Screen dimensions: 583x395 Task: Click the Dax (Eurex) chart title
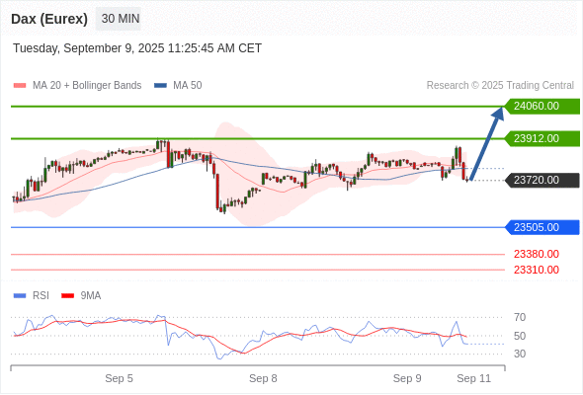coord(49,19)
